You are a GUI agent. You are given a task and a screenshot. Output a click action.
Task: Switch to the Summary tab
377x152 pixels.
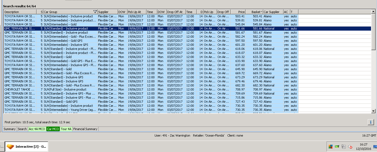point(10,129)
